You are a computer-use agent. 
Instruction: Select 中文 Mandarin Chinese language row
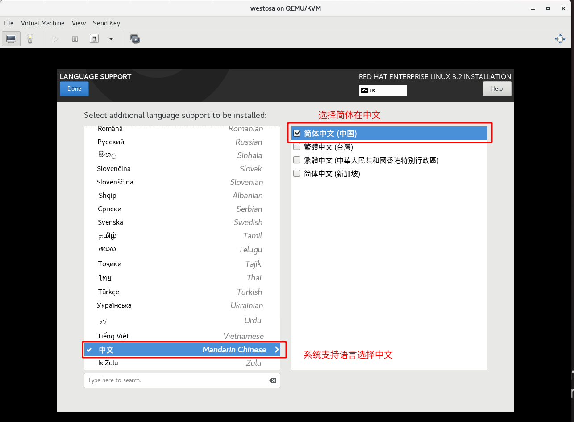[x=182, y=350]
